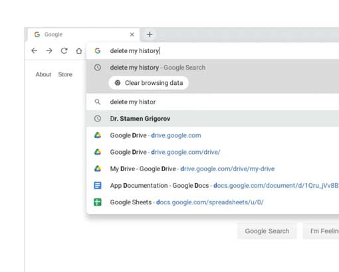Open the Google Sheets suggestion
The image size is (339, 272).
[x=213, y=202]
